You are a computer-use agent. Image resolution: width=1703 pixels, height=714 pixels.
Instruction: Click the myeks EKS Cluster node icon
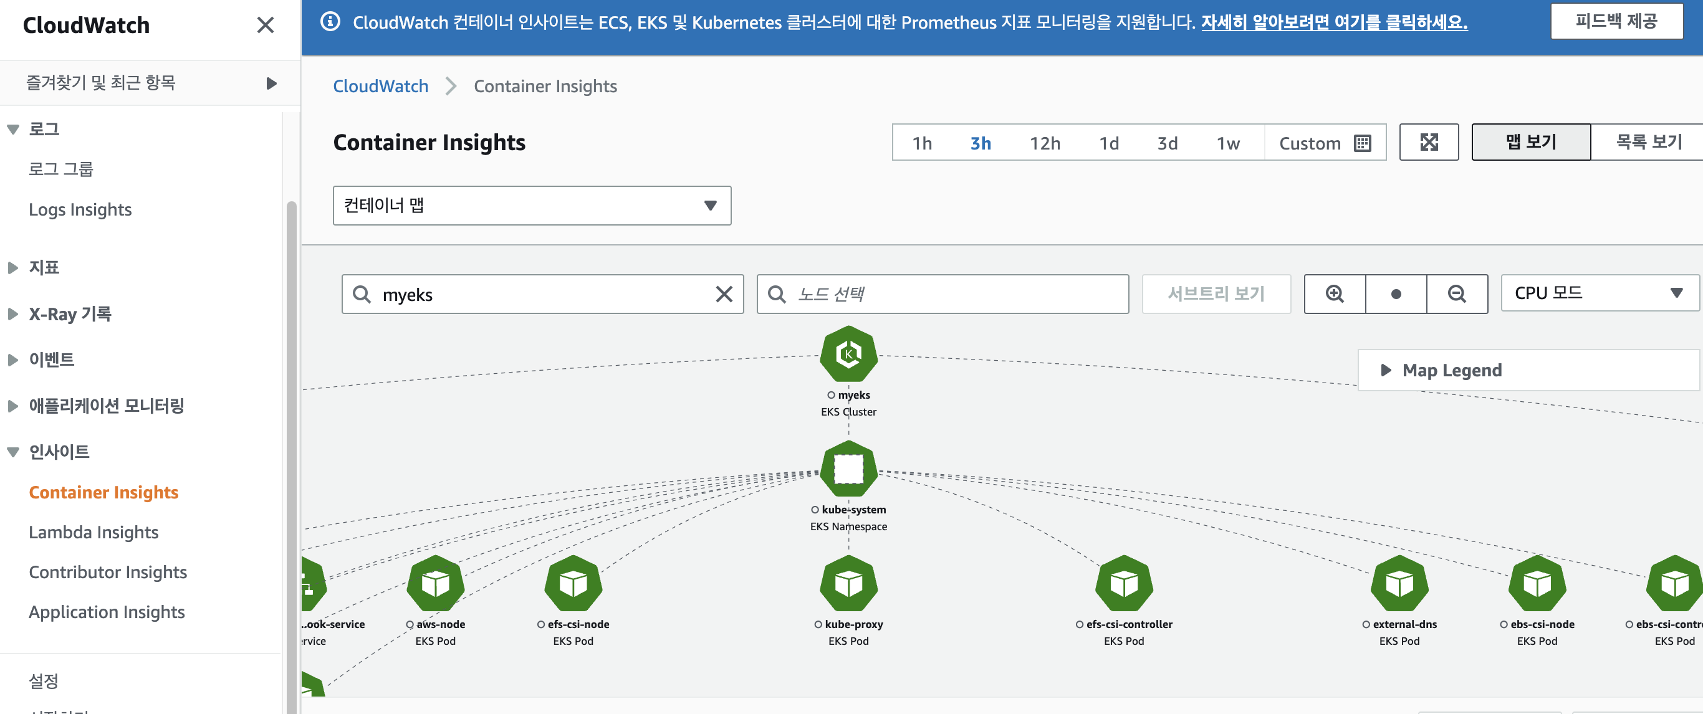click(848, 355)
